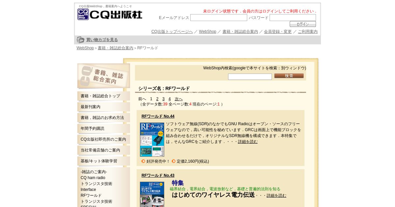Open RFワールド No.44 cover thumbnail
This screenshot has width=395, height=207.
pos(152,140)
